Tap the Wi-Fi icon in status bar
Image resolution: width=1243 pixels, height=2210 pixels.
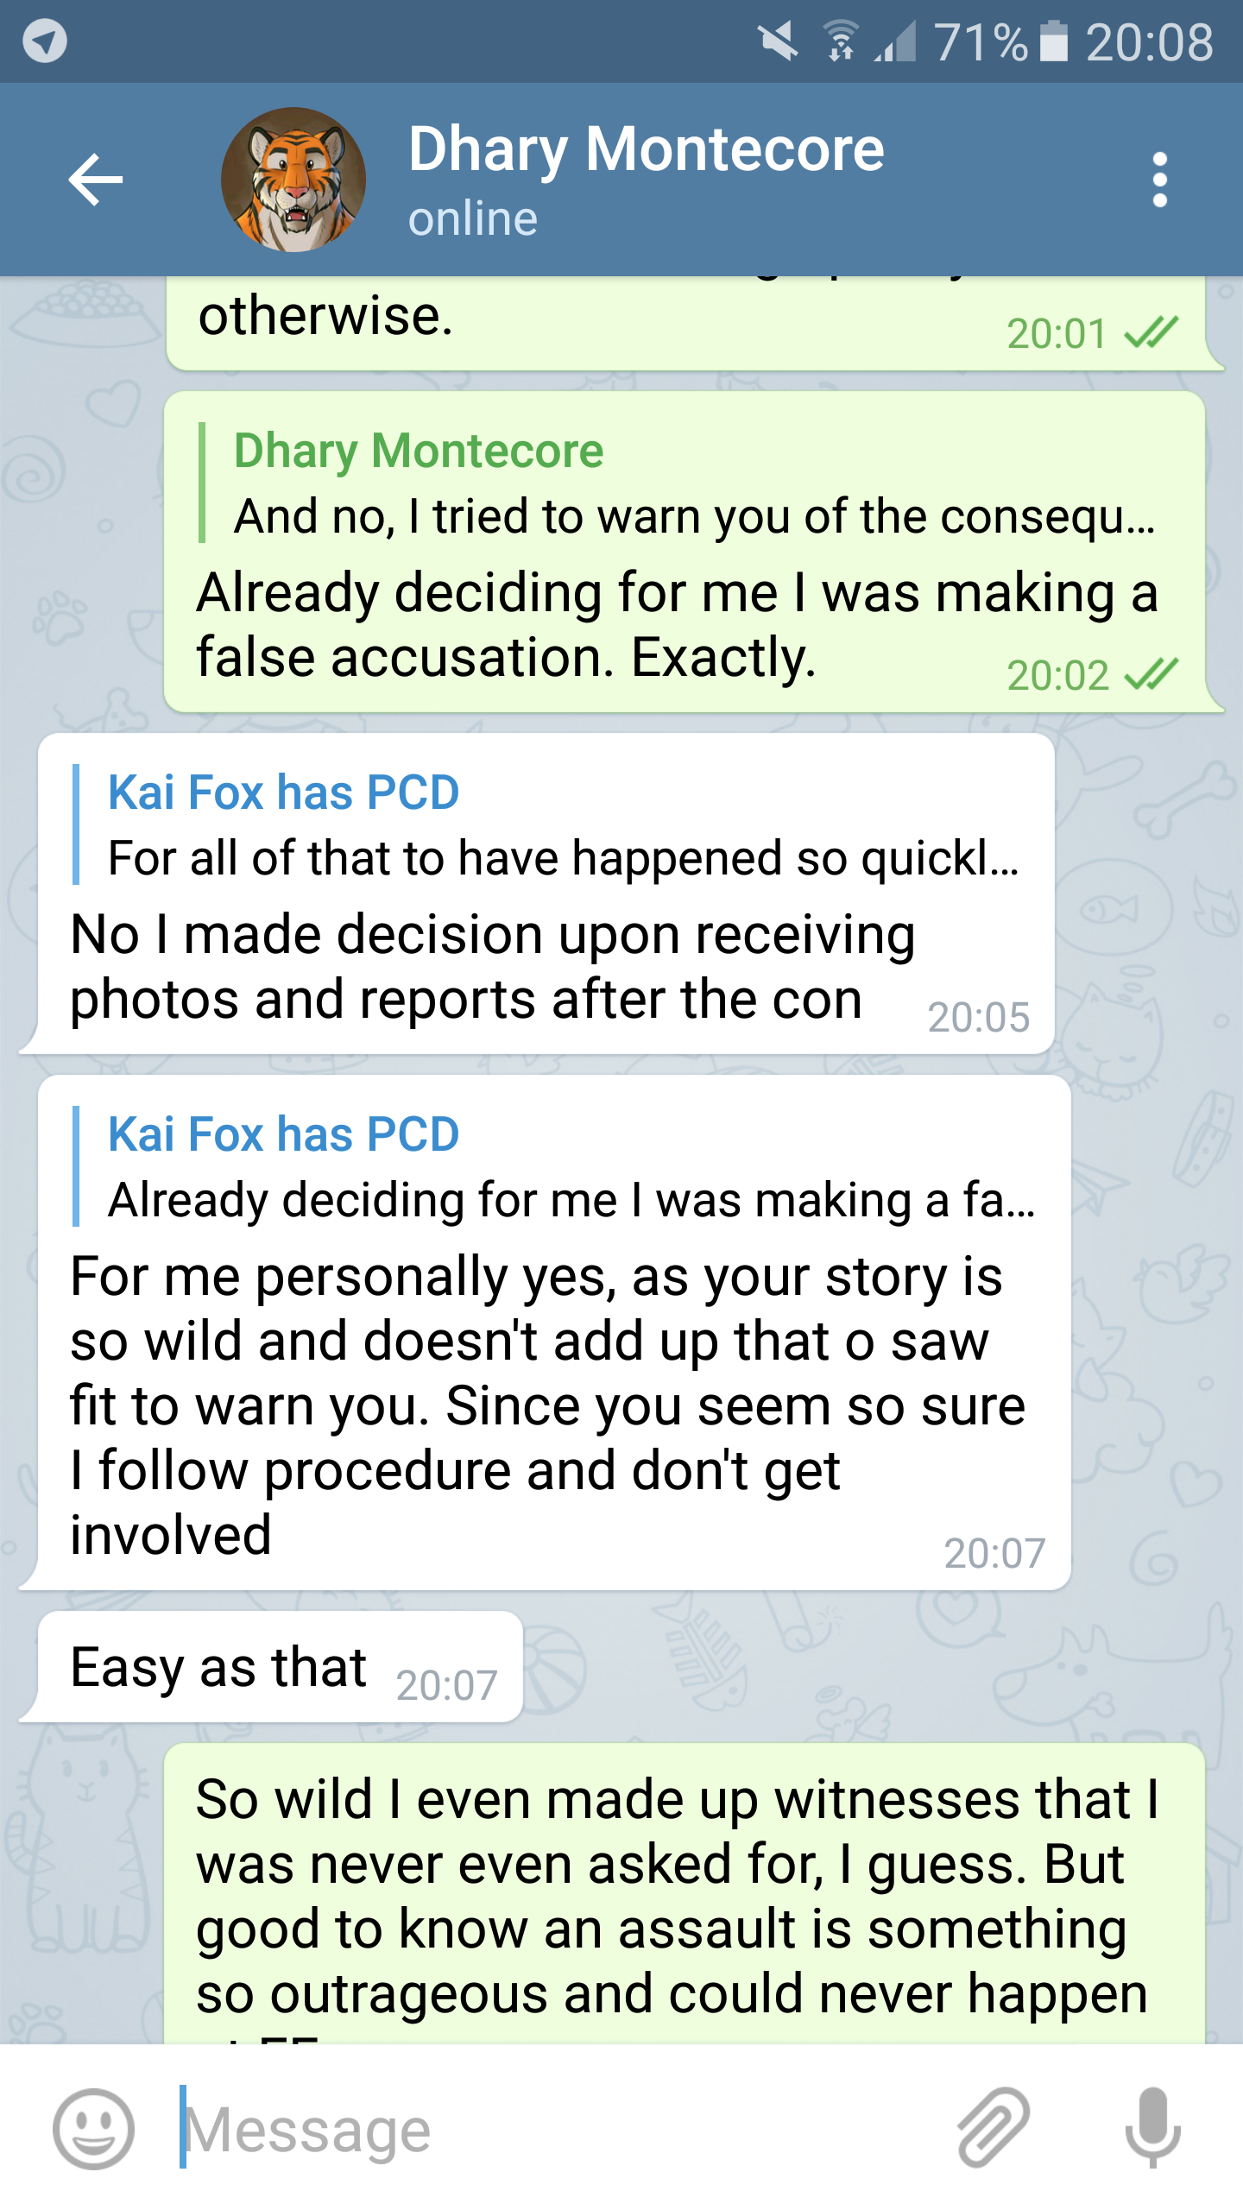click(840, 41)
